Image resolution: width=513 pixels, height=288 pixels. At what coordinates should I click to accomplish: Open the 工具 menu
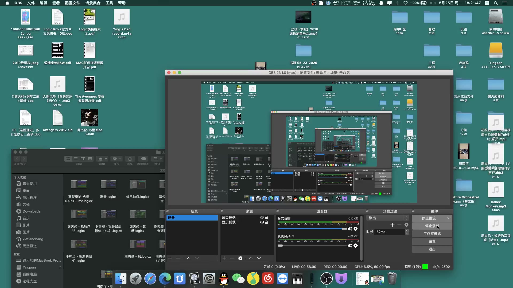click(x=109, y=3)
